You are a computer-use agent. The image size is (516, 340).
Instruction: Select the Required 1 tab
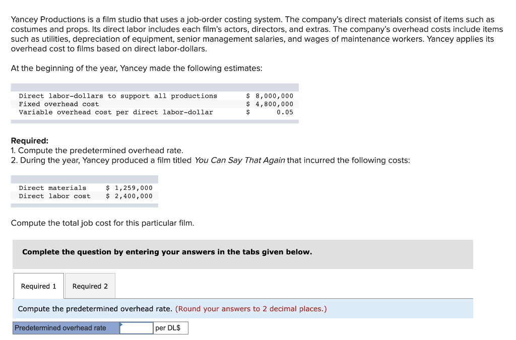pos(38,286)
